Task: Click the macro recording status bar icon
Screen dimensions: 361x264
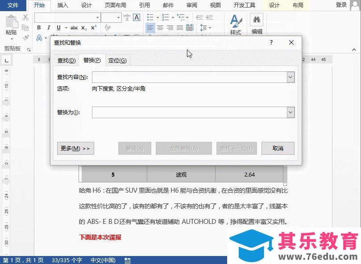Action: coord(127,260)
